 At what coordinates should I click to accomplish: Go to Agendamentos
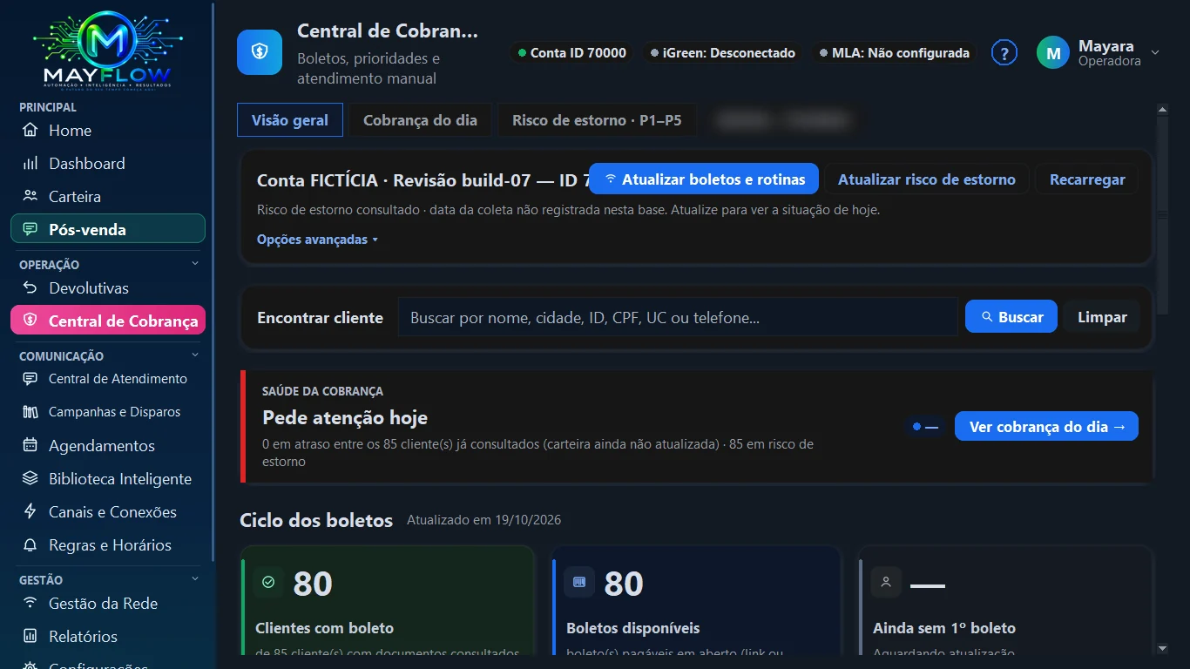tap(108, 446)
